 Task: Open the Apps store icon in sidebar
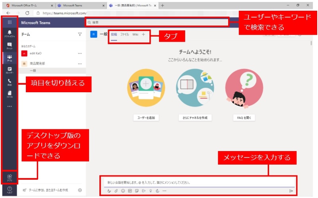pyautogui.click(x=10, y=177)
